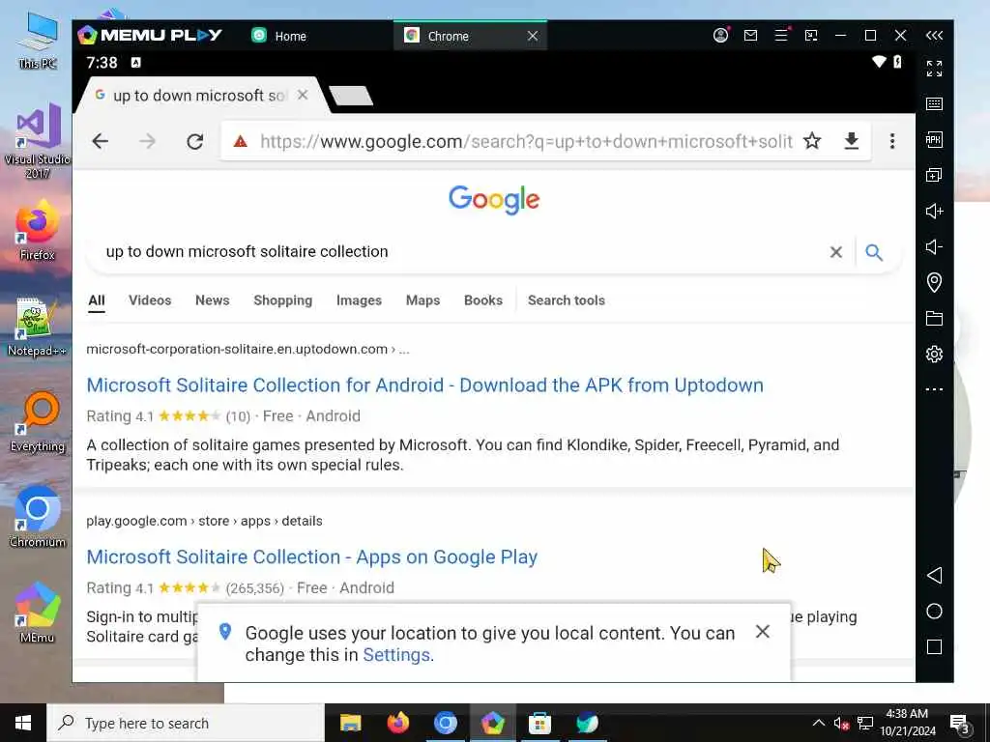Switch to Maps search results

pyautogui.click(x=422, y=300)
